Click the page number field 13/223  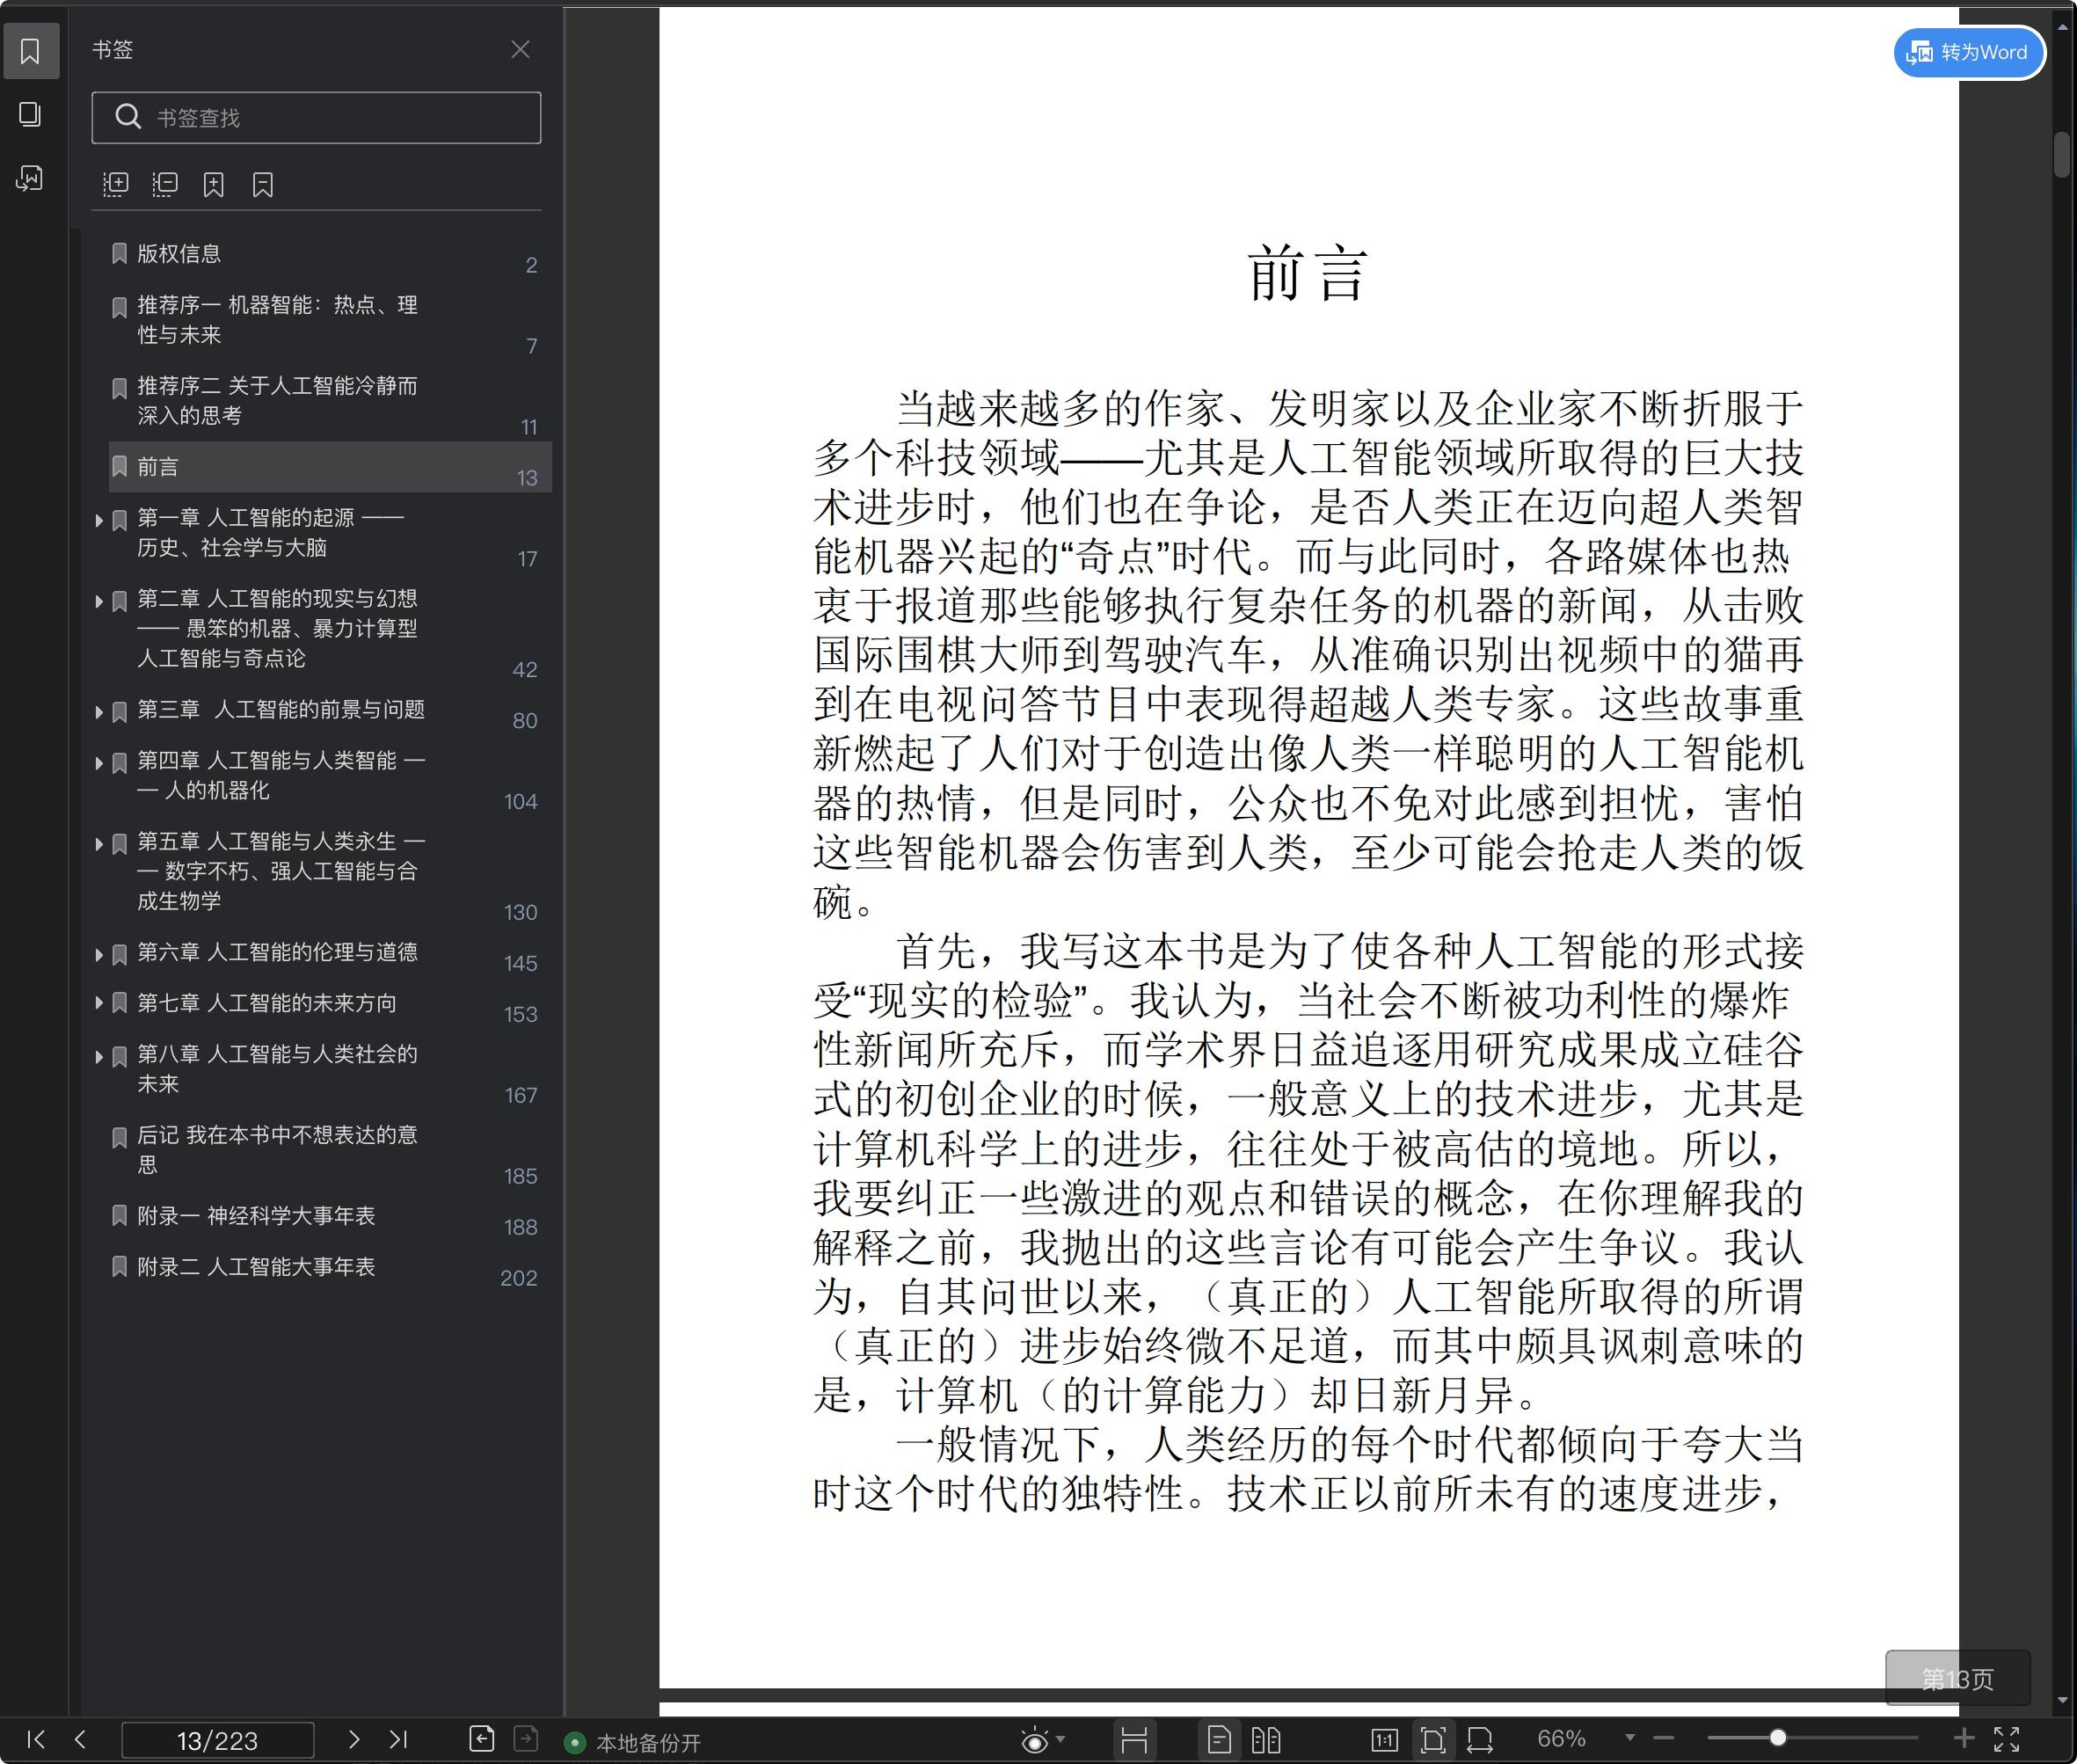pyautogui.click(x=217, y=1740)
